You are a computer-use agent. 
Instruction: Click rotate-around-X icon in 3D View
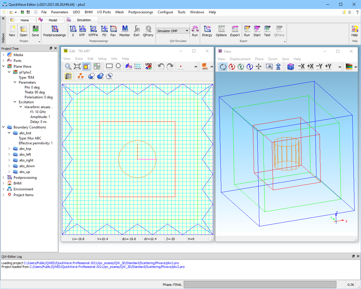(232, 67)
